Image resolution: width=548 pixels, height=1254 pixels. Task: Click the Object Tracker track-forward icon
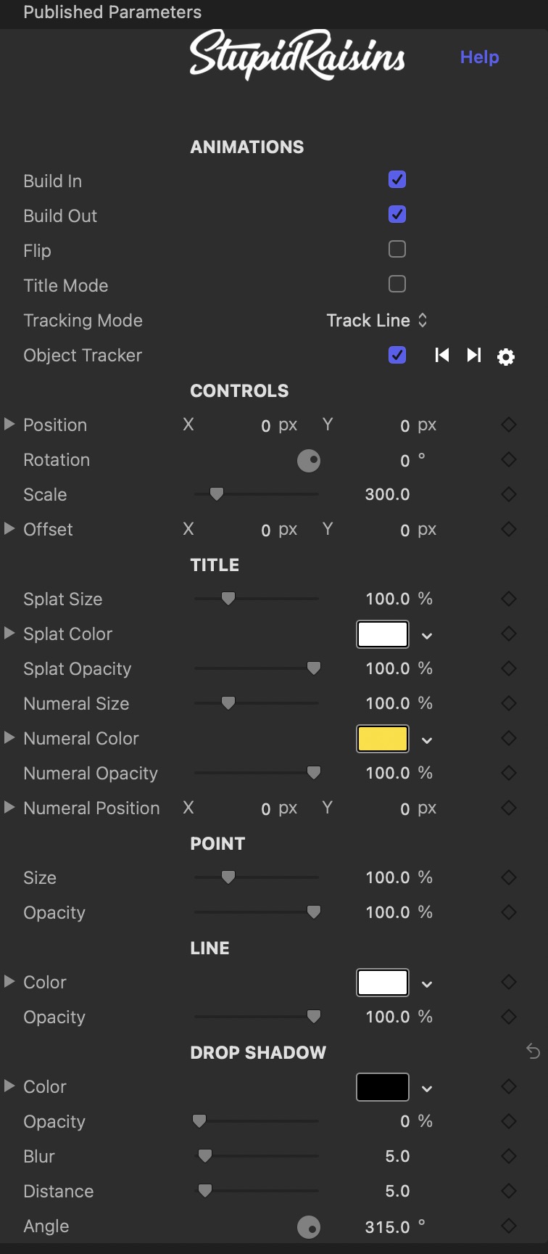474,355
